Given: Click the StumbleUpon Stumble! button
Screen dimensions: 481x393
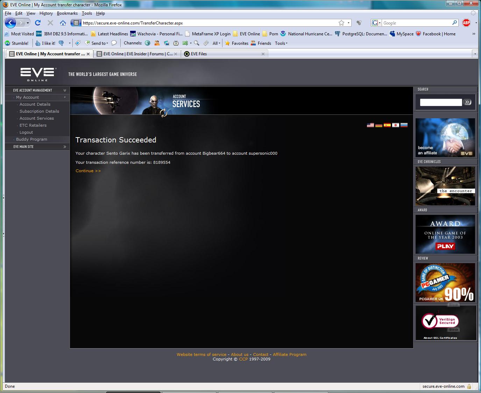Looking at the screenshot, I should 17,43.
